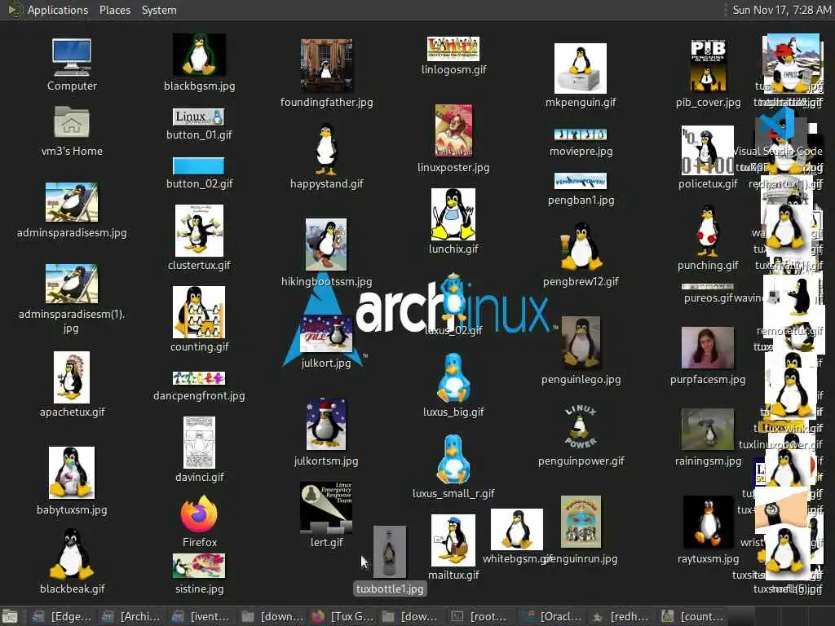Select the mailtux.gif icon

click(453, 540)
